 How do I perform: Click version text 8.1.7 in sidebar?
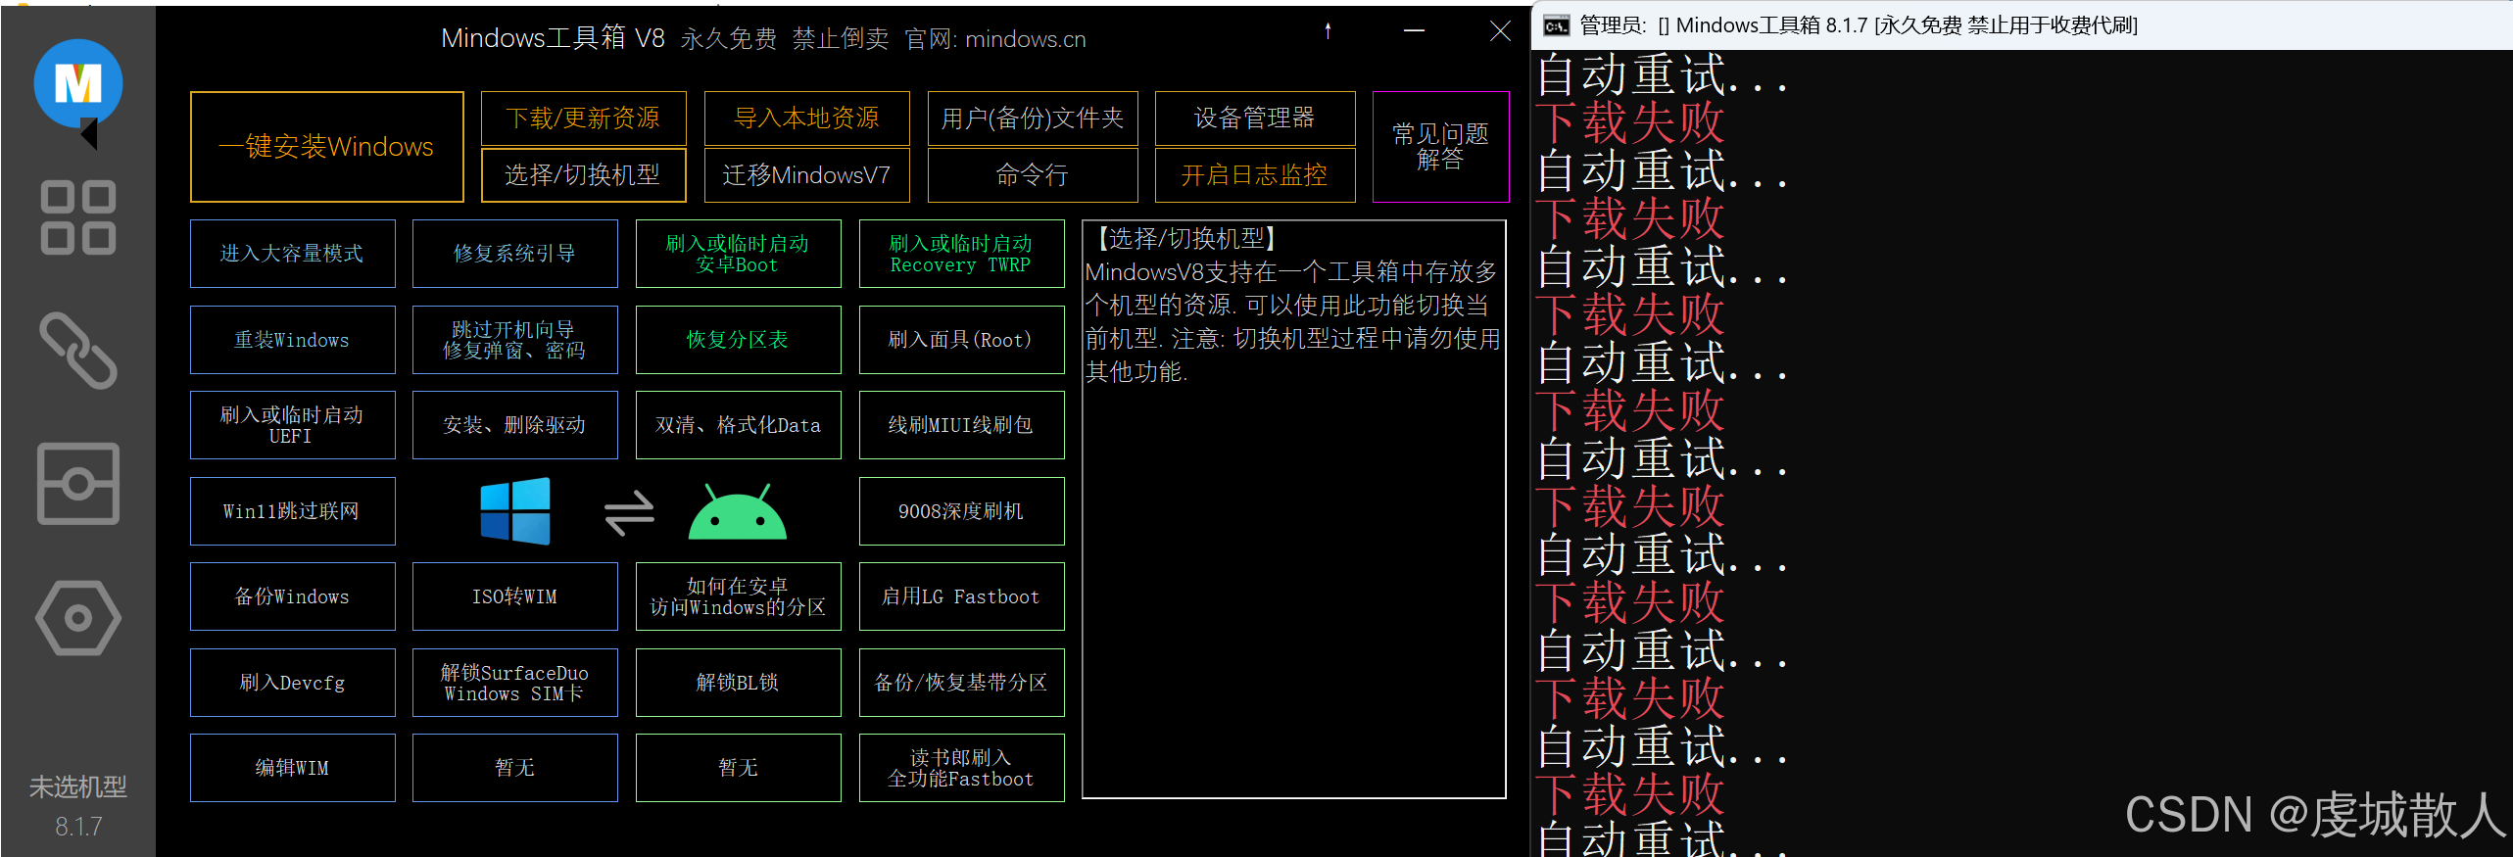[x=78, y=827]
